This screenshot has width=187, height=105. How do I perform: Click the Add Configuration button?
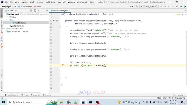click(x=149, y=6)
